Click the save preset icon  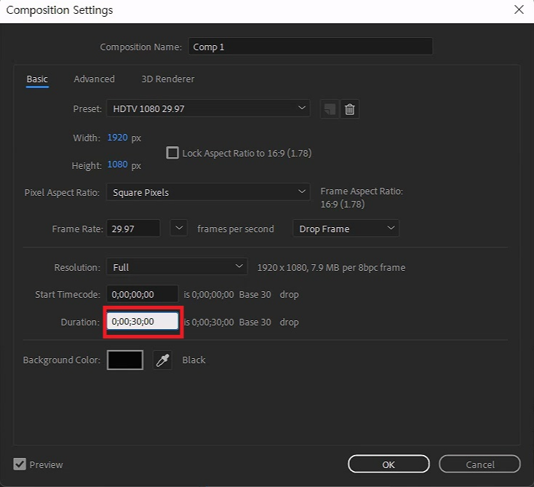coord(330,109)
